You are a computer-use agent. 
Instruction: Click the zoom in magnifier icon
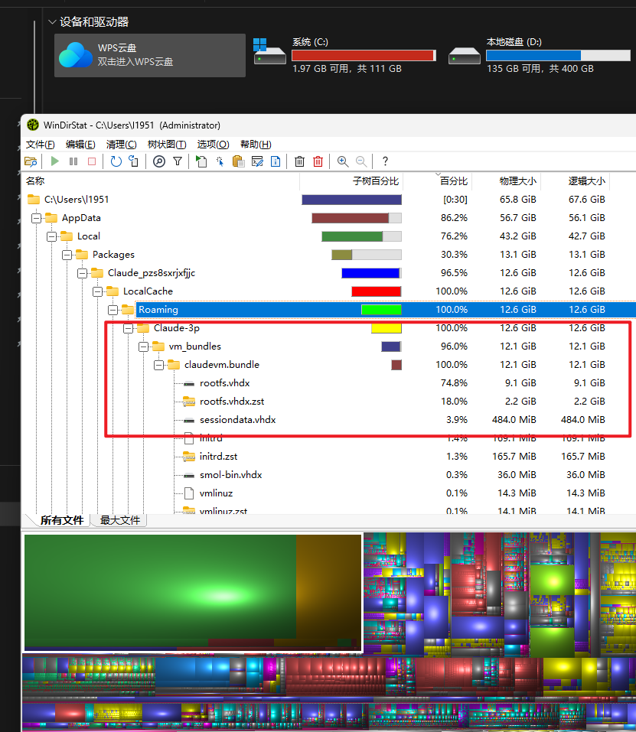343,161
